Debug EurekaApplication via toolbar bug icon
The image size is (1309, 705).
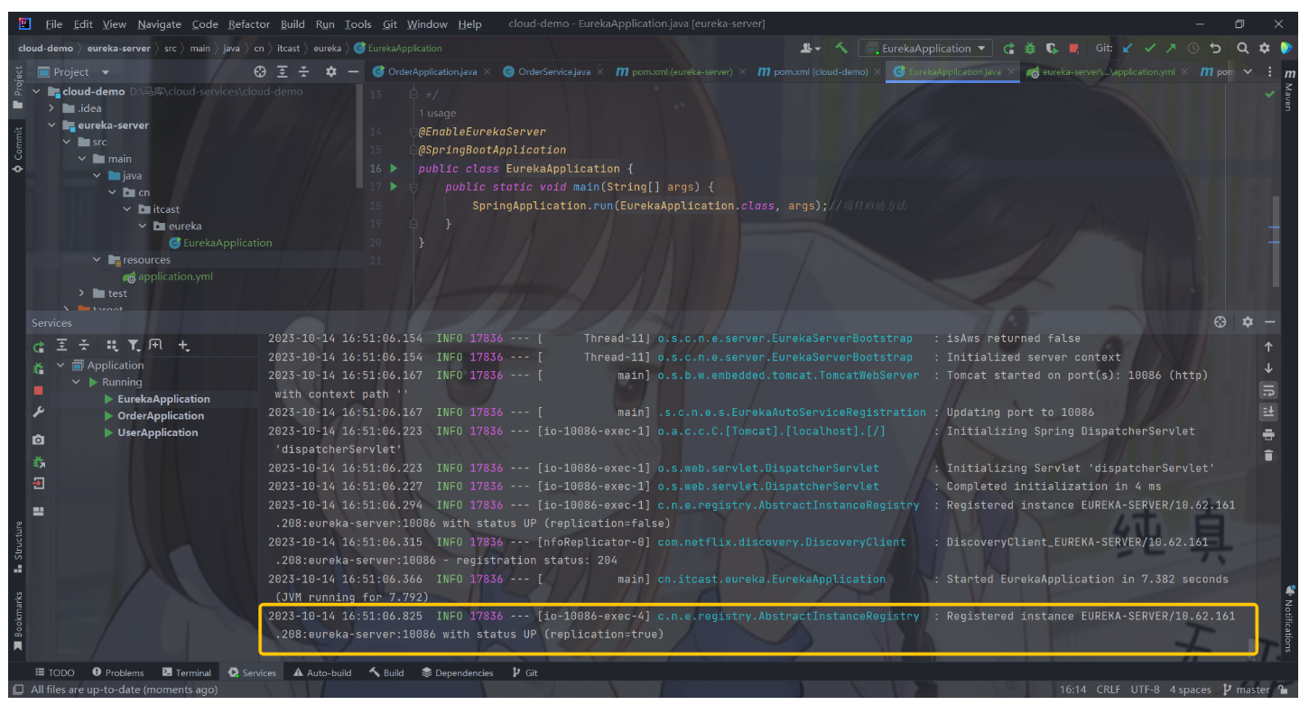(x=1030, y=49)
